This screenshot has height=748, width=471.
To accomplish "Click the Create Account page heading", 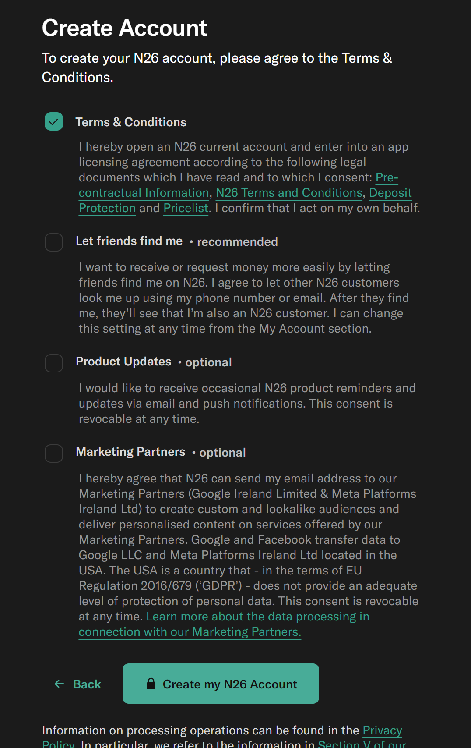I will click(x=125, y=28).
